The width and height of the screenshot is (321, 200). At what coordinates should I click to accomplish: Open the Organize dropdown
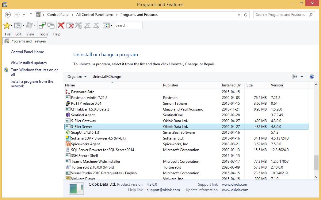pyautogui.click(x=77, y=77)
